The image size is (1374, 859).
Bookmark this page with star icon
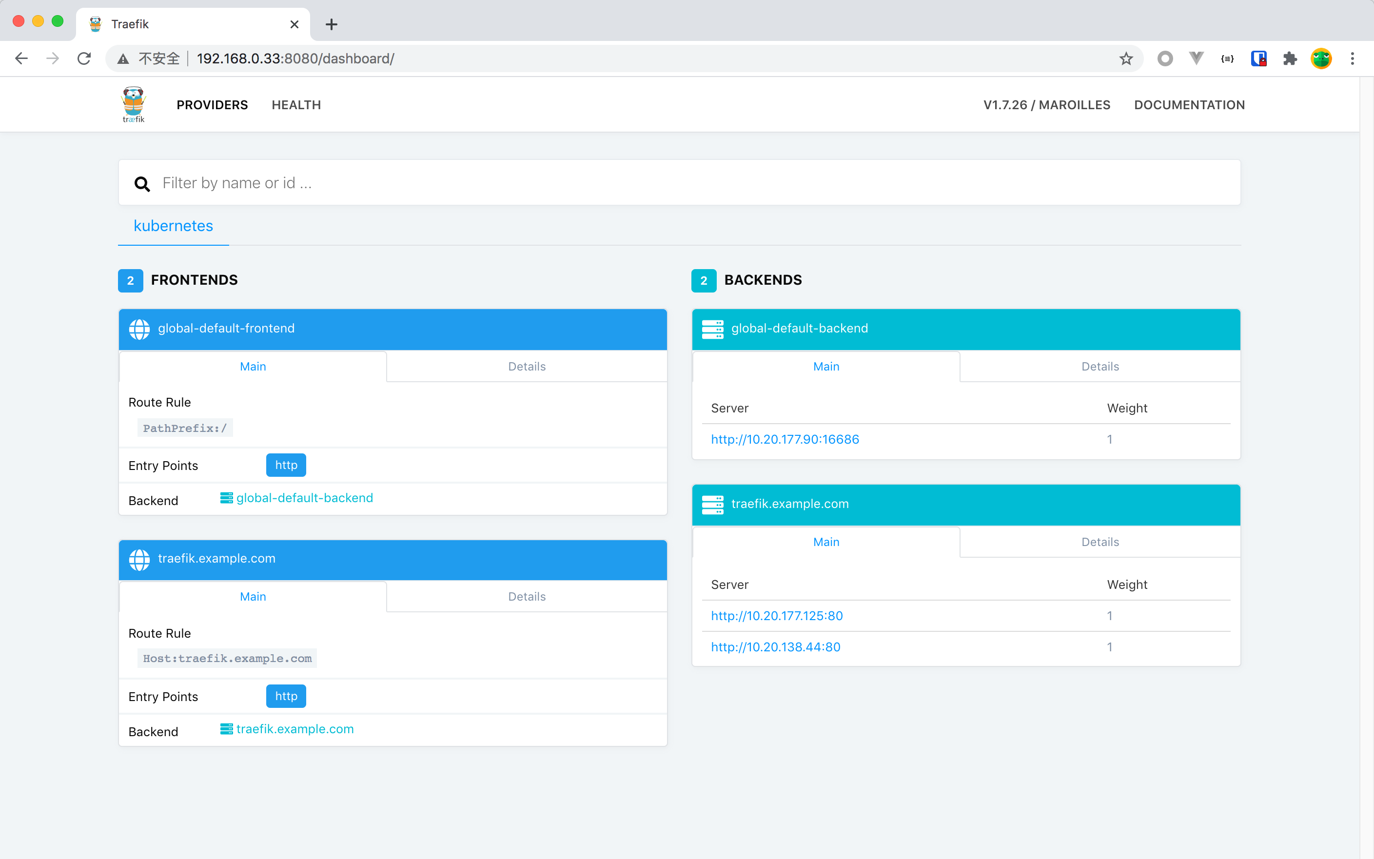click(1126, 59)
